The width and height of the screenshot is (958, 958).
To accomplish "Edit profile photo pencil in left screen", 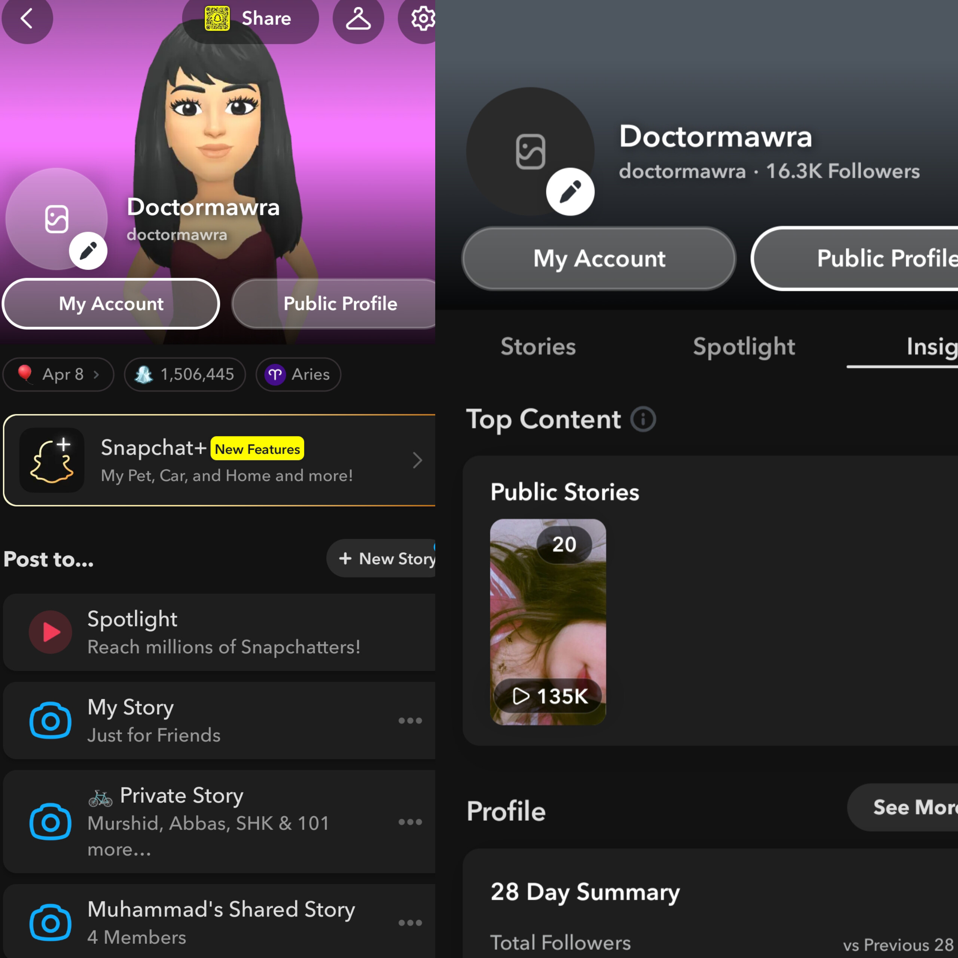I will (88, 250).
